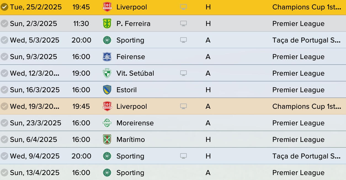Image resolution: width=346 pixels, height=180 pixels.
Task: Click the TV icon on the Vit. Setúbal row
Action: [x=183, y=73]
